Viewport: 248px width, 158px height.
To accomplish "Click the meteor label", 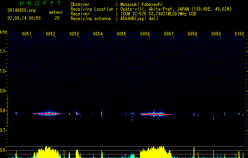I will point(56,12).
